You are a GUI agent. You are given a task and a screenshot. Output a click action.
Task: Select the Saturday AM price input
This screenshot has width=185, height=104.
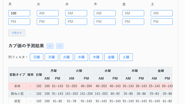click(x=162, y=13)
